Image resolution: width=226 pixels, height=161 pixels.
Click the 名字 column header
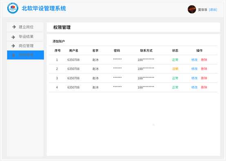pos(95,50)
